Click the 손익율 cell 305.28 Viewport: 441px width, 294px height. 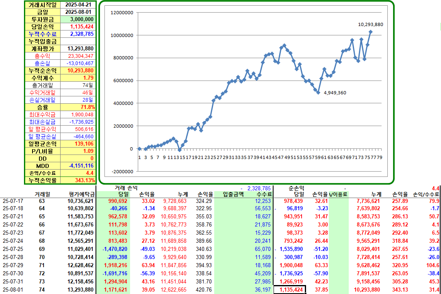(x=400, y=282)
